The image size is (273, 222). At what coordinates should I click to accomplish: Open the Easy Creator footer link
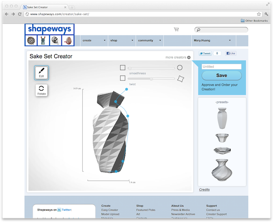pos(110,210)
